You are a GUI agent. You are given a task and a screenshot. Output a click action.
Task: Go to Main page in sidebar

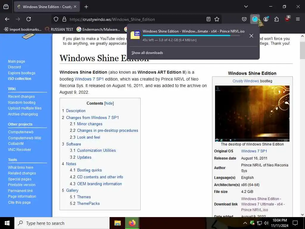coord(17,61)
